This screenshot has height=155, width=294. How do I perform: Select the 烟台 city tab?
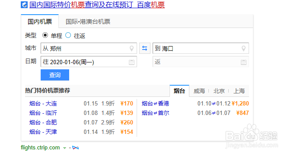click(179, 91)
